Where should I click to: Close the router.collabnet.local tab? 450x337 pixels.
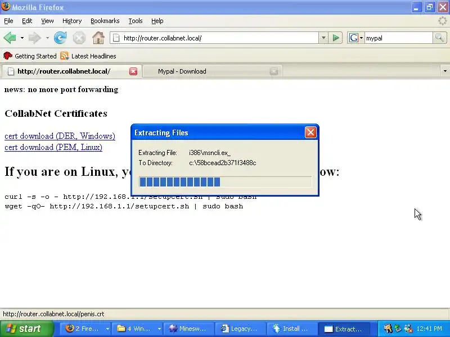pyautogui.click(x=133, y=71)
